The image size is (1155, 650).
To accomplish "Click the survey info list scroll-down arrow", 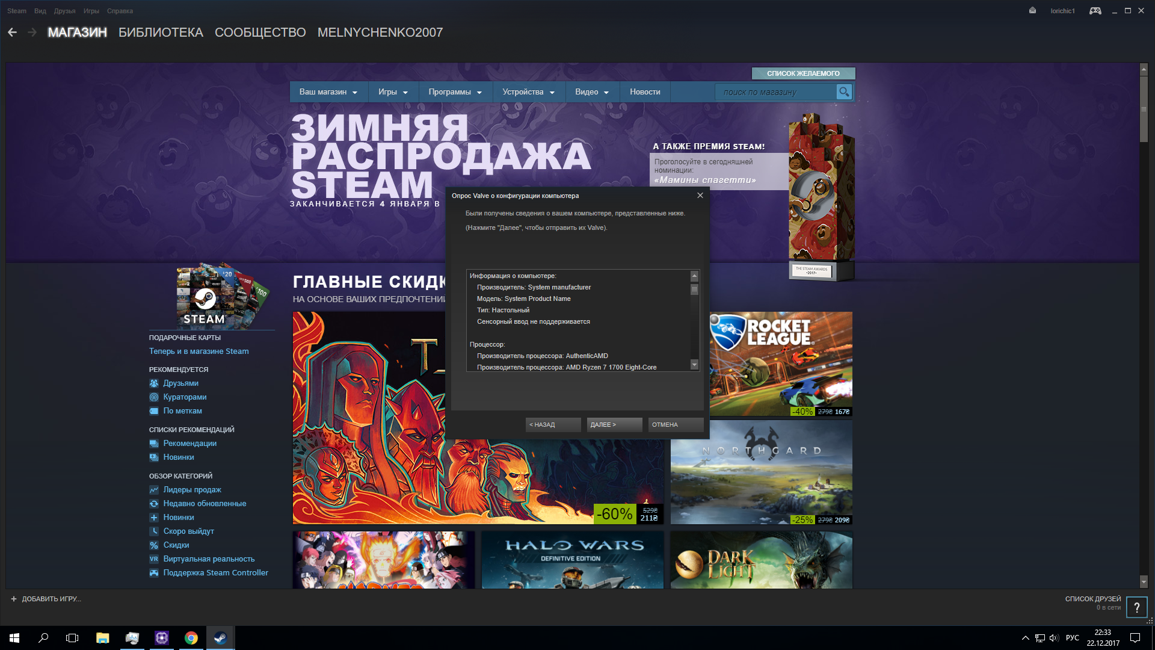I will click(694, 365).
